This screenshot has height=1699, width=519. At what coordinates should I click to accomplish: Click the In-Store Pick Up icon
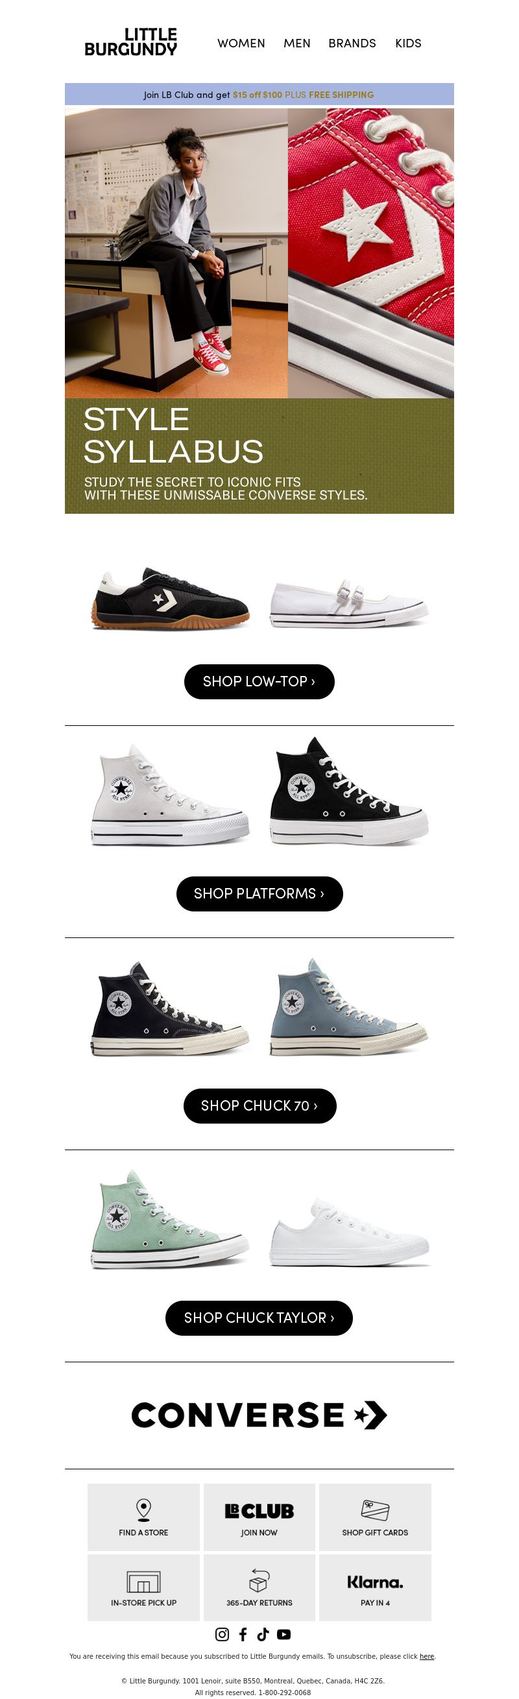(x=144, y=1581)
